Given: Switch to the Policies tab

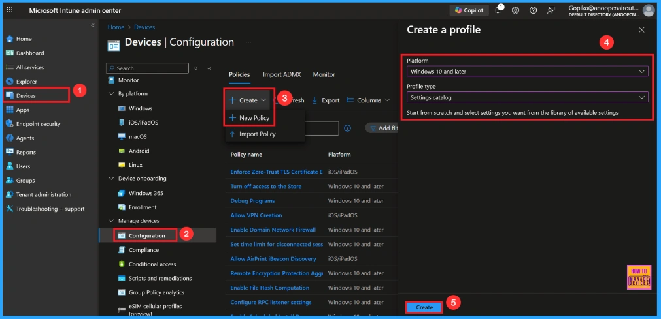Looking at the screenshot, I should pyautogui.click(x=239, y=74).
